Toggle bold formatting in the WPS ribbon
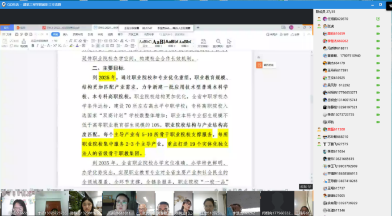Screen dimensions: 392x216 click(x=33, y=46)
